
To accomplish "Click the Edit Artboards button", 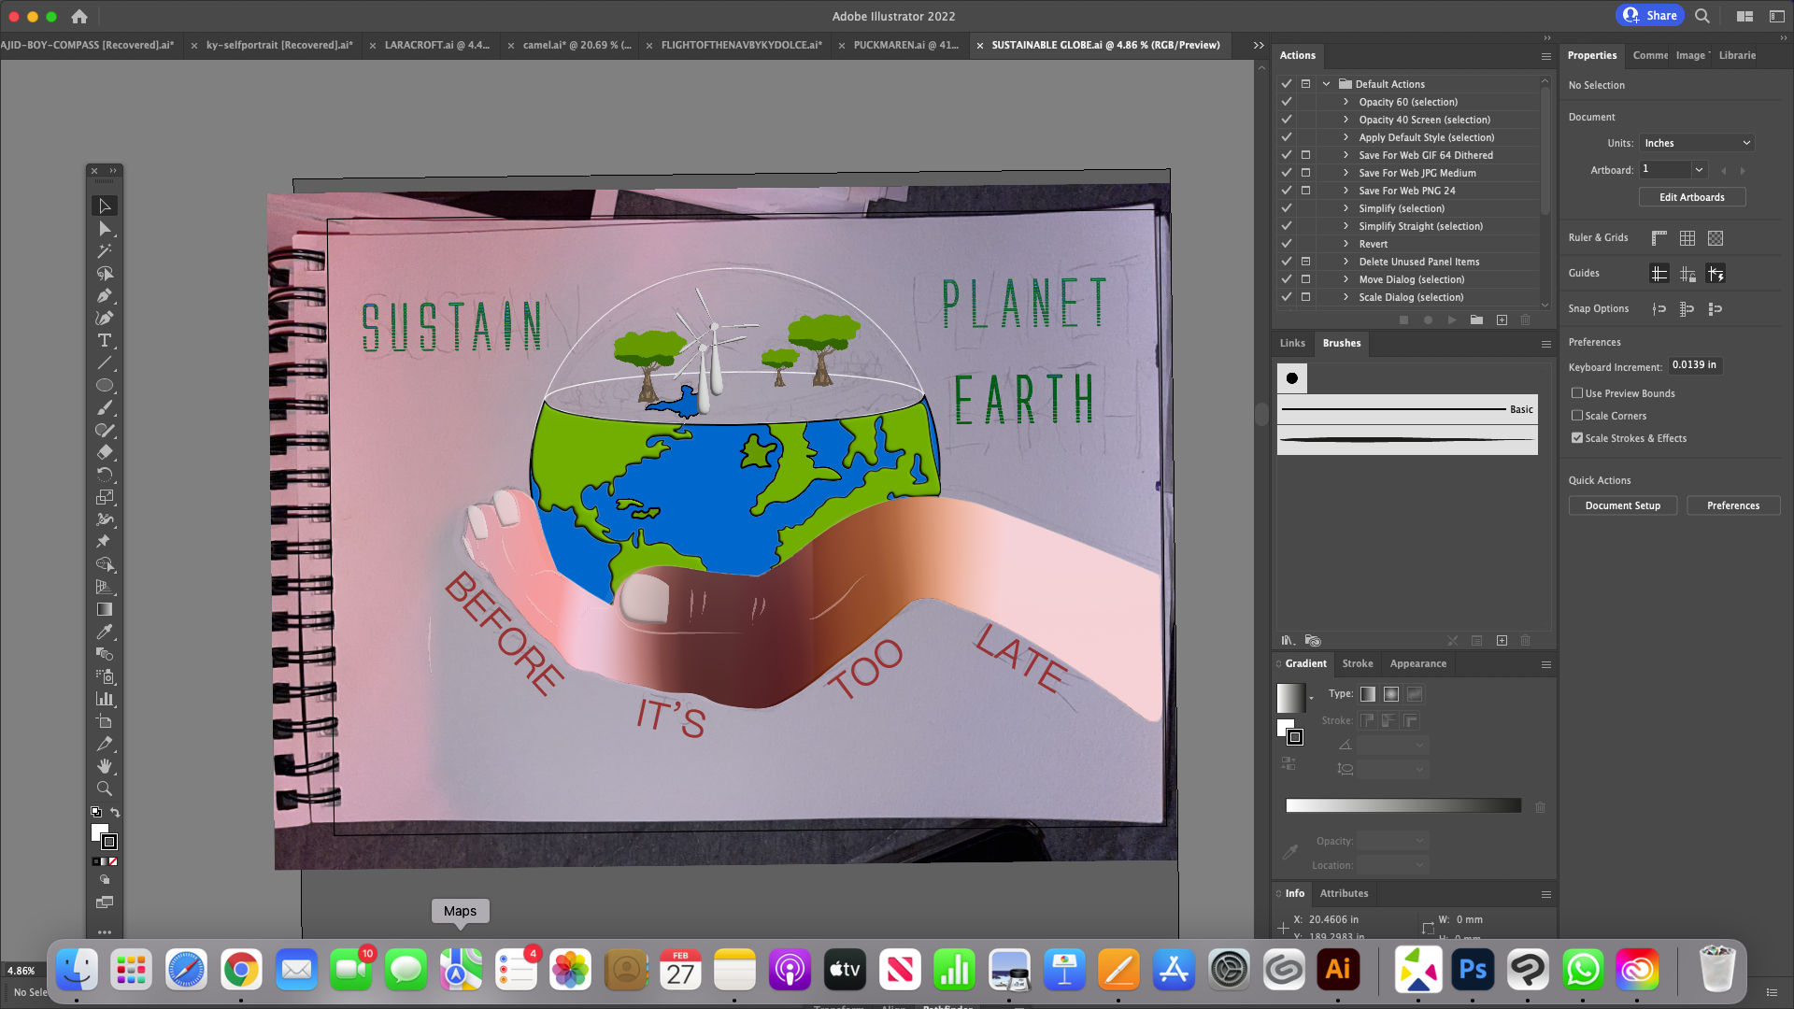I will (x=1692, y=197).
